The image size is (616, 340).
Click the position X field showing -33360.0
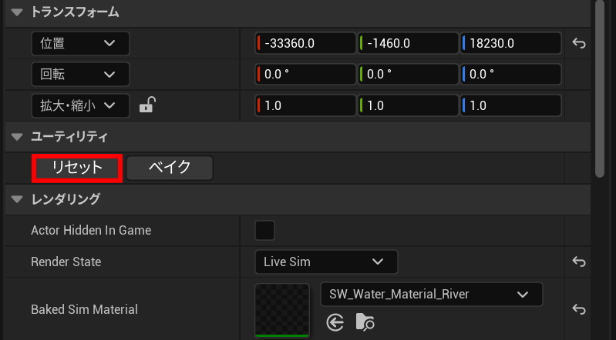point(305,43)
